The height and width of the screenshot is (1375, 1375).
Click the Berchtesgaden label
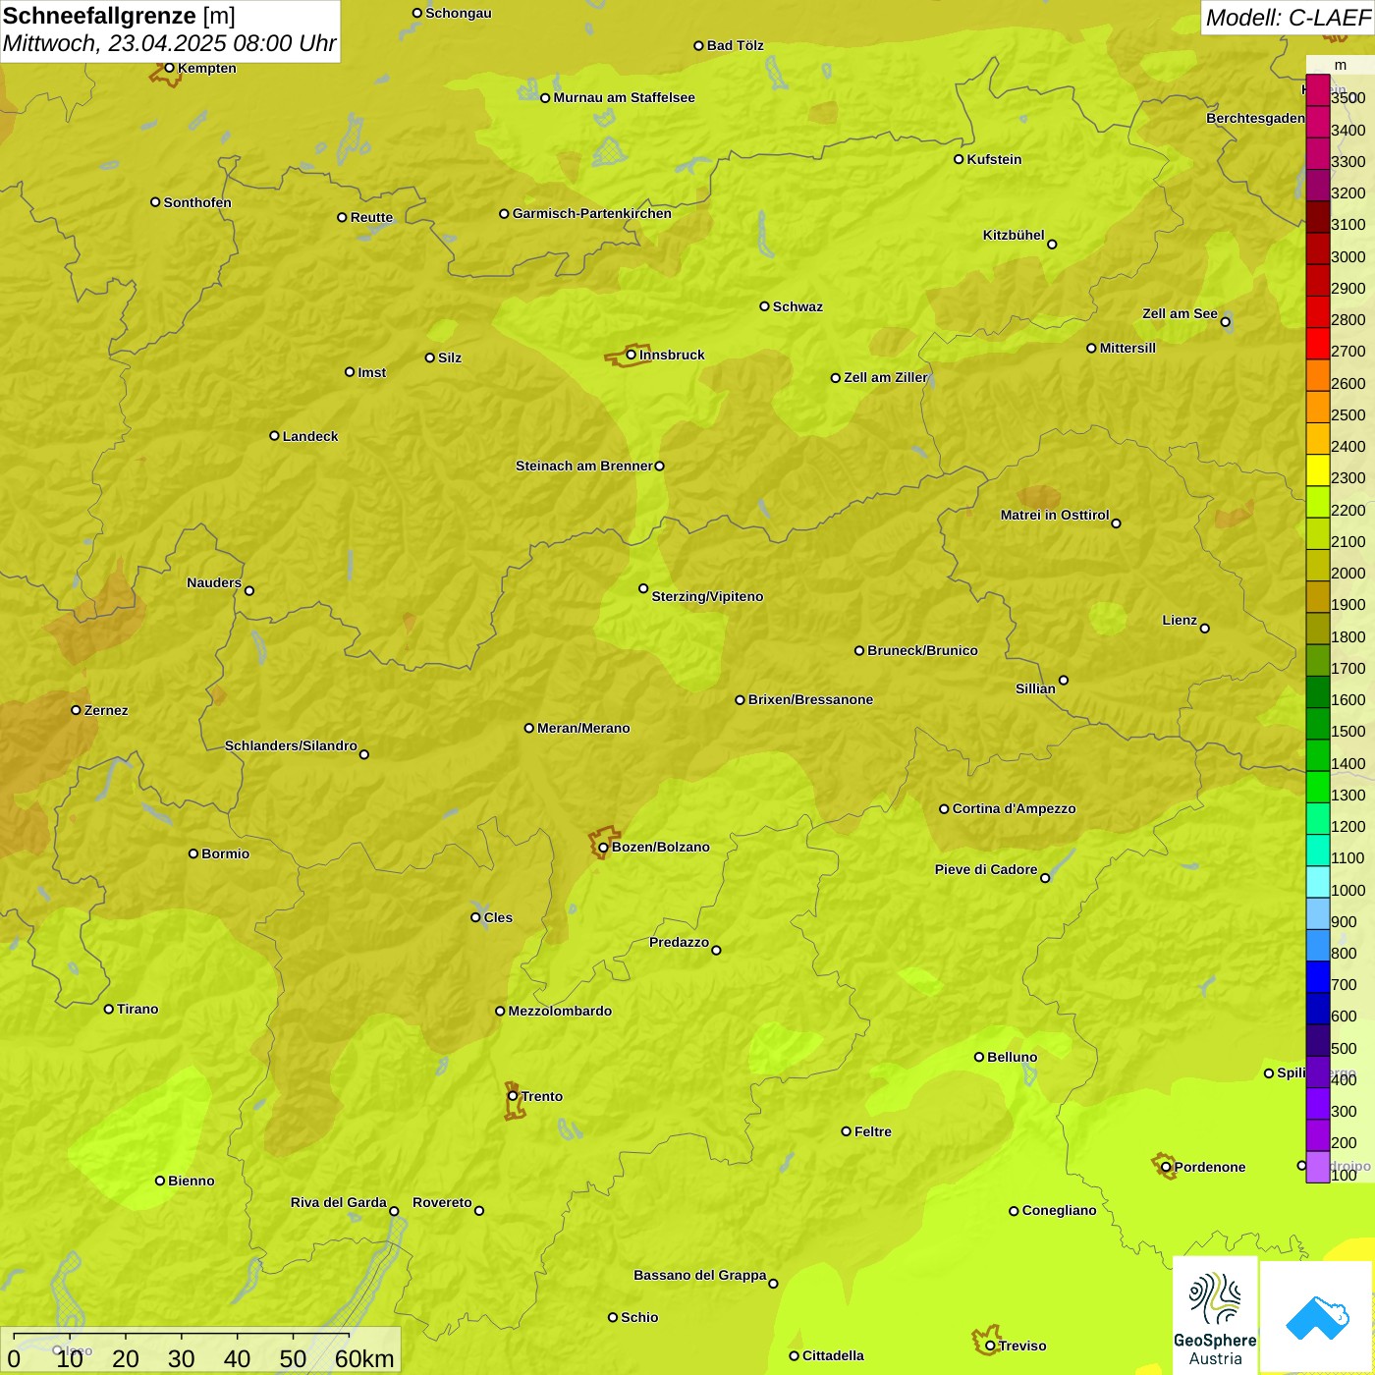[1255, 118]
